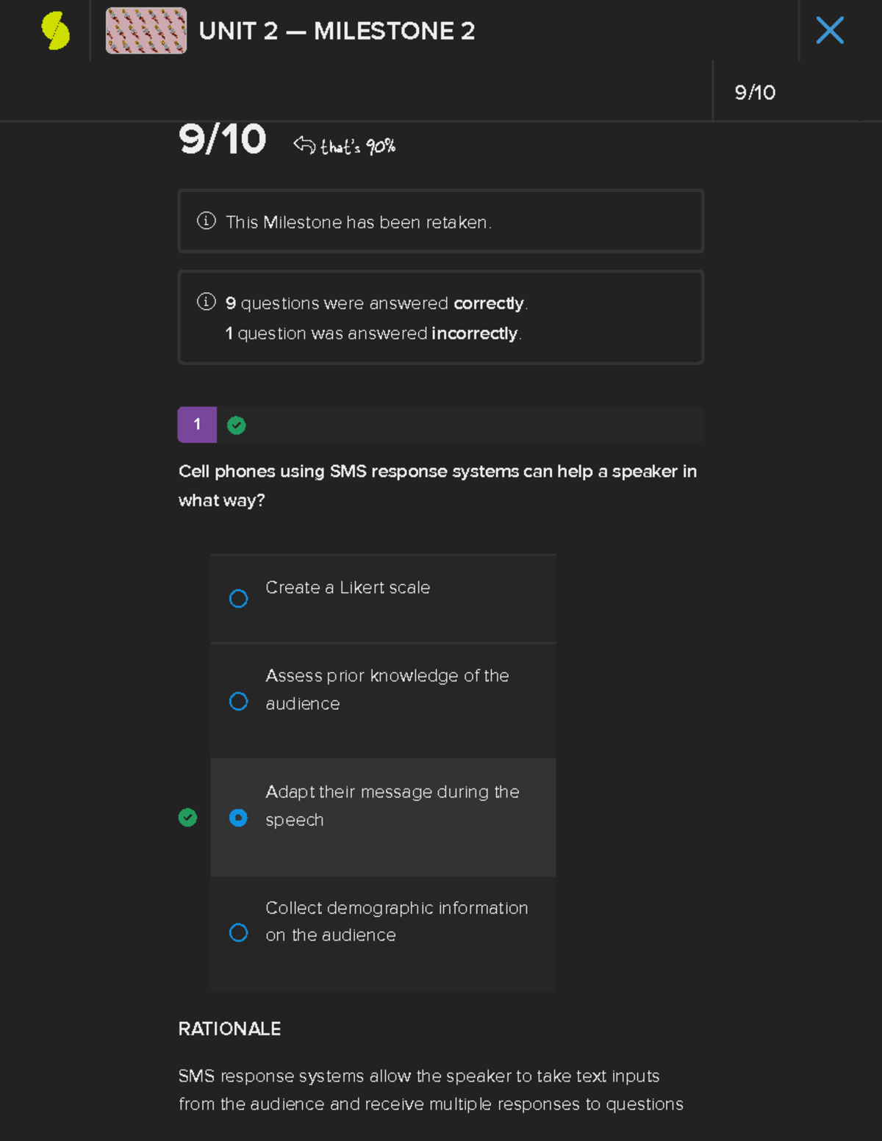Click the arrow icon before "that's 90%"

tap(304, 145)
